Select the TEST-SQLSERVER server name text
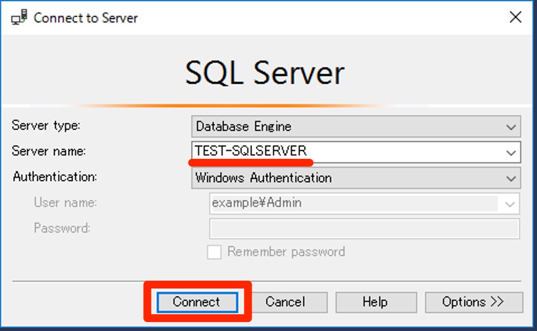537x331 pixels. click(251, 151)
